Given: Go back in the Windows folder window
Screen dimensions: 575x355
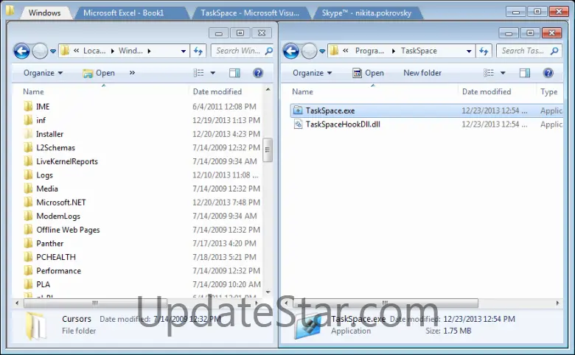Looking at the screenshot, I should tap(21, 51).
